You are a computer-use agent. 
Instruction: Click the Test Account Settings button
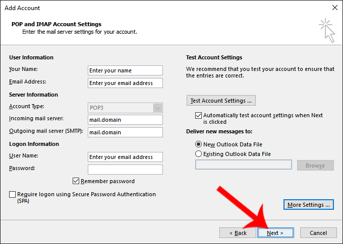pos(221,101)
